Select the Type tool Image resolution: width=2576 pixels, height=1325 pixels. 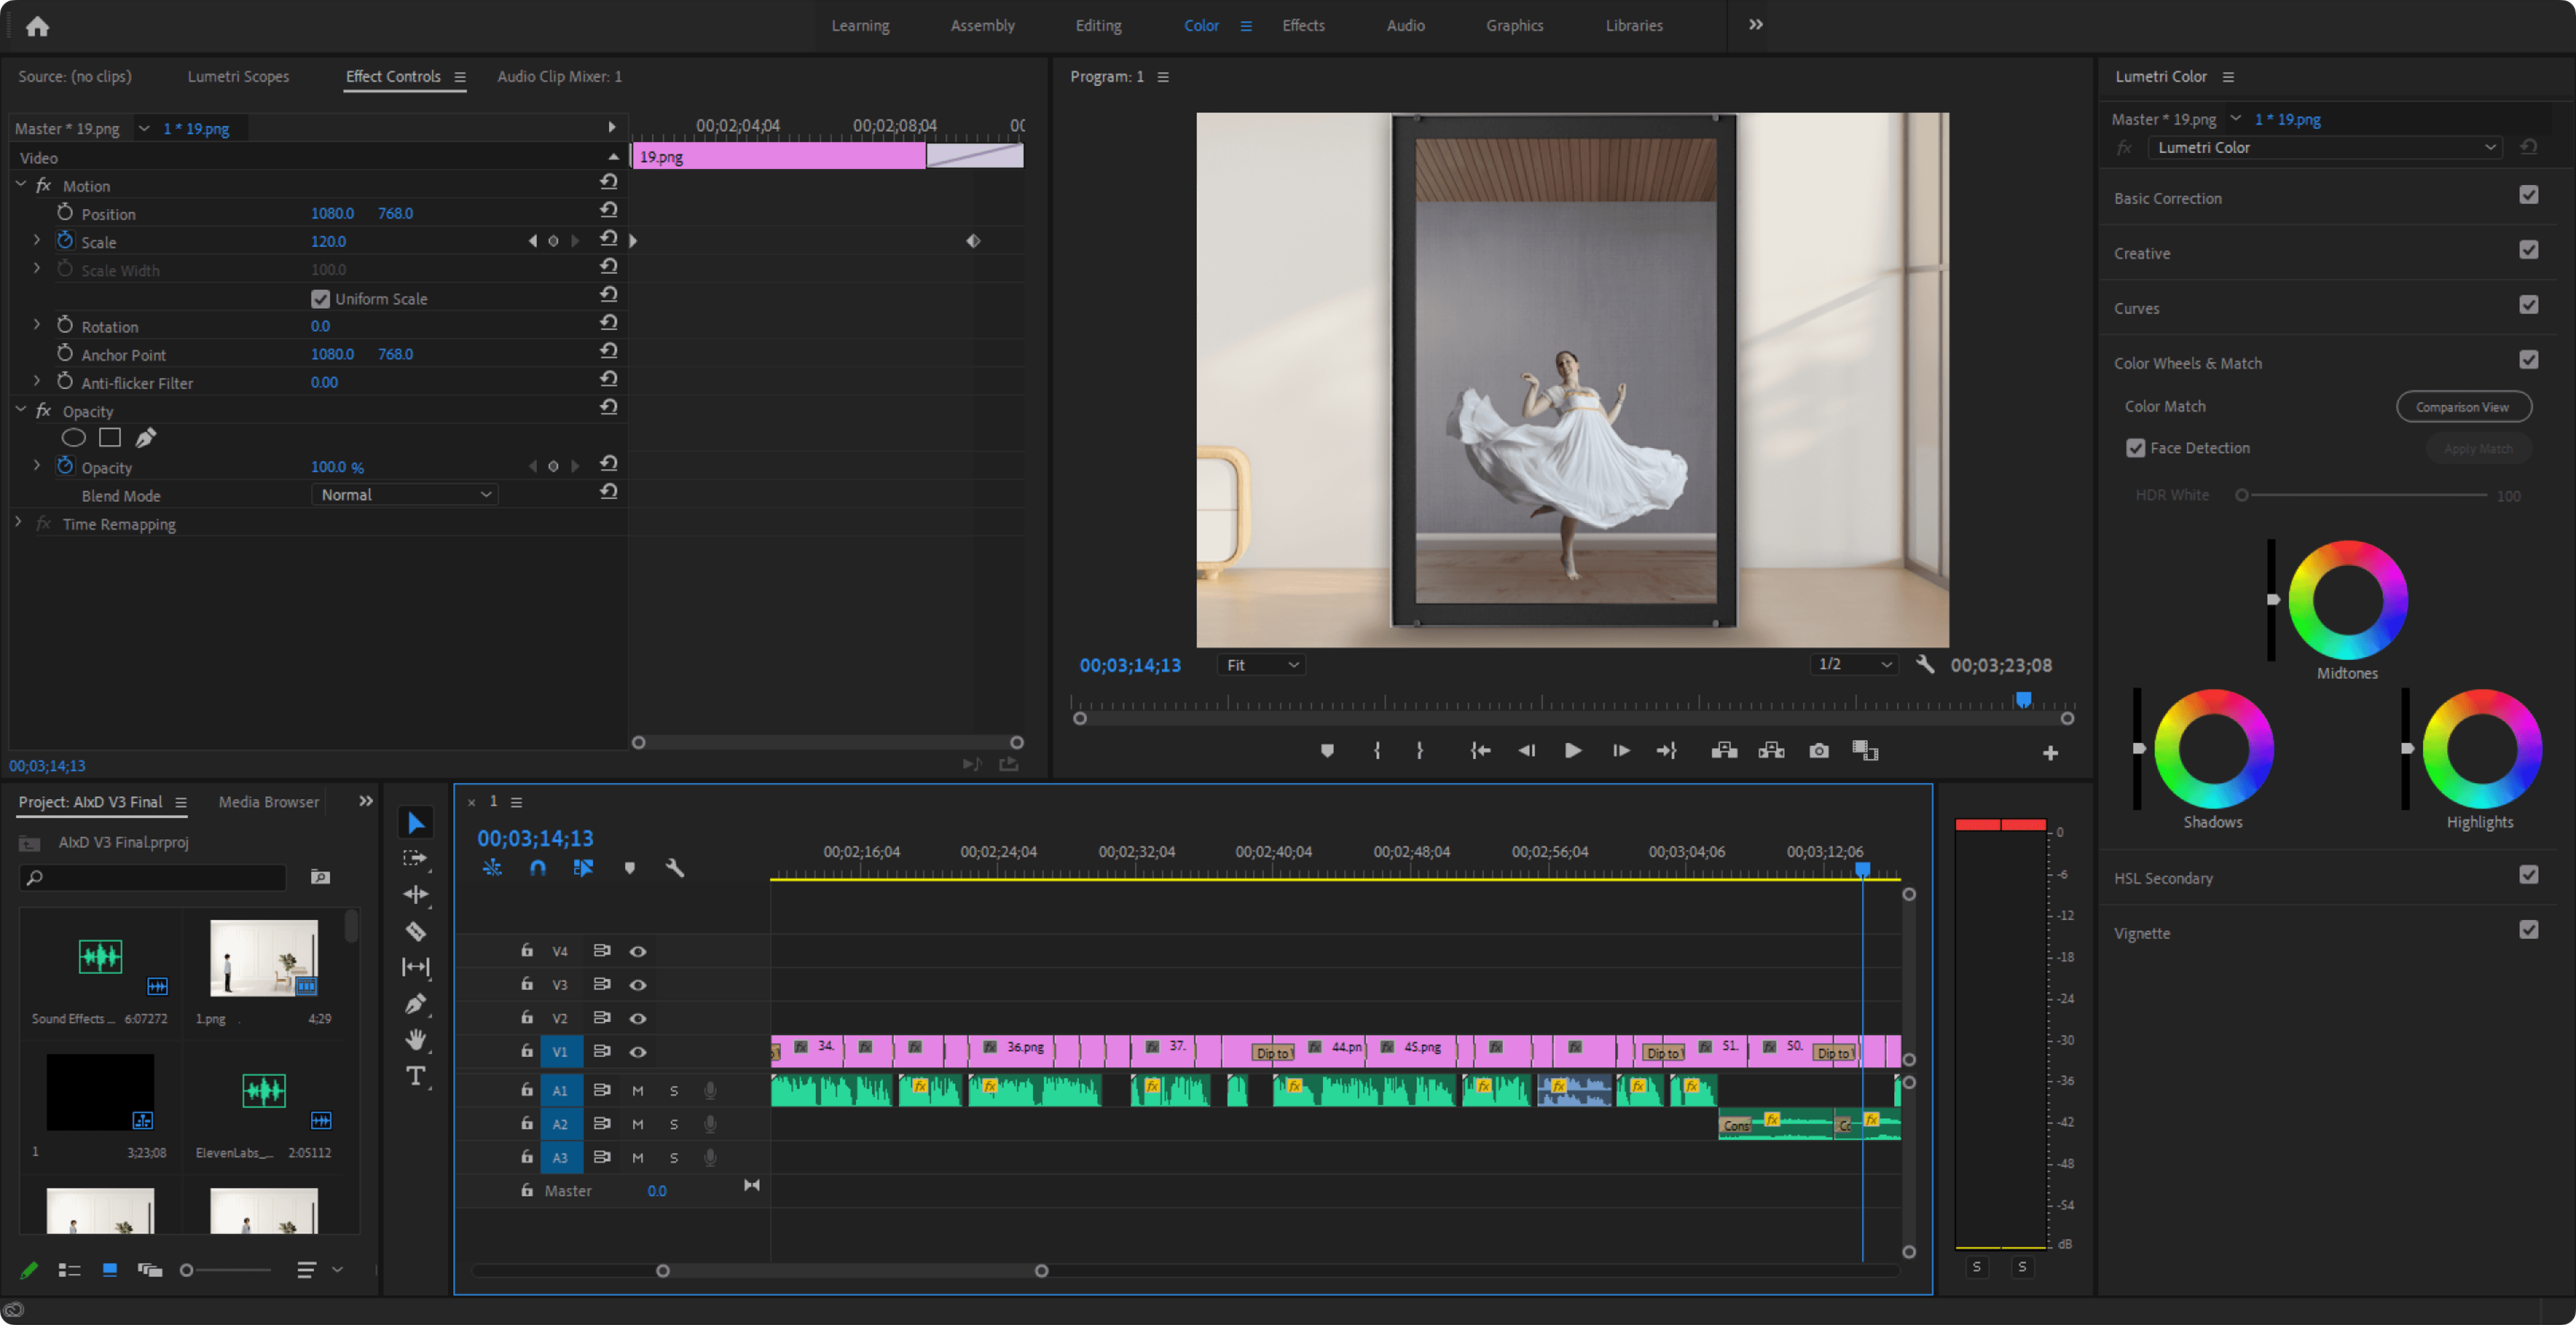(x=416, y=1076)
